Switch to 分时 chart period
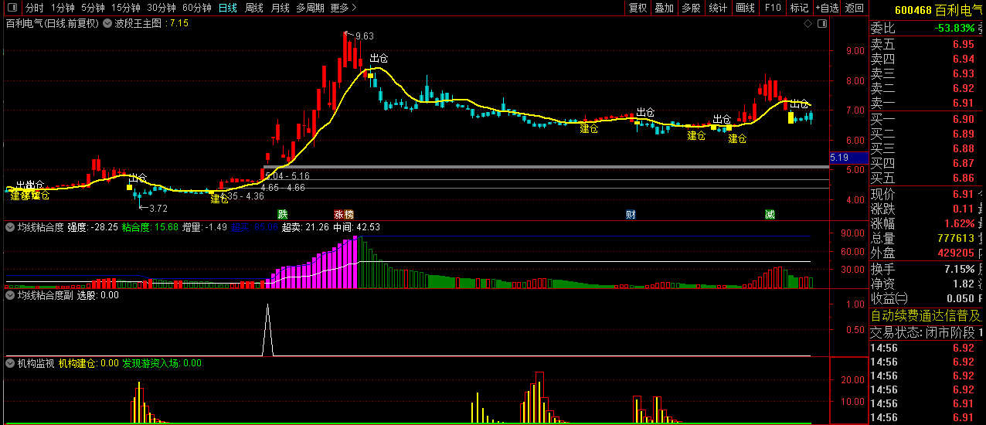 [34, 8]
